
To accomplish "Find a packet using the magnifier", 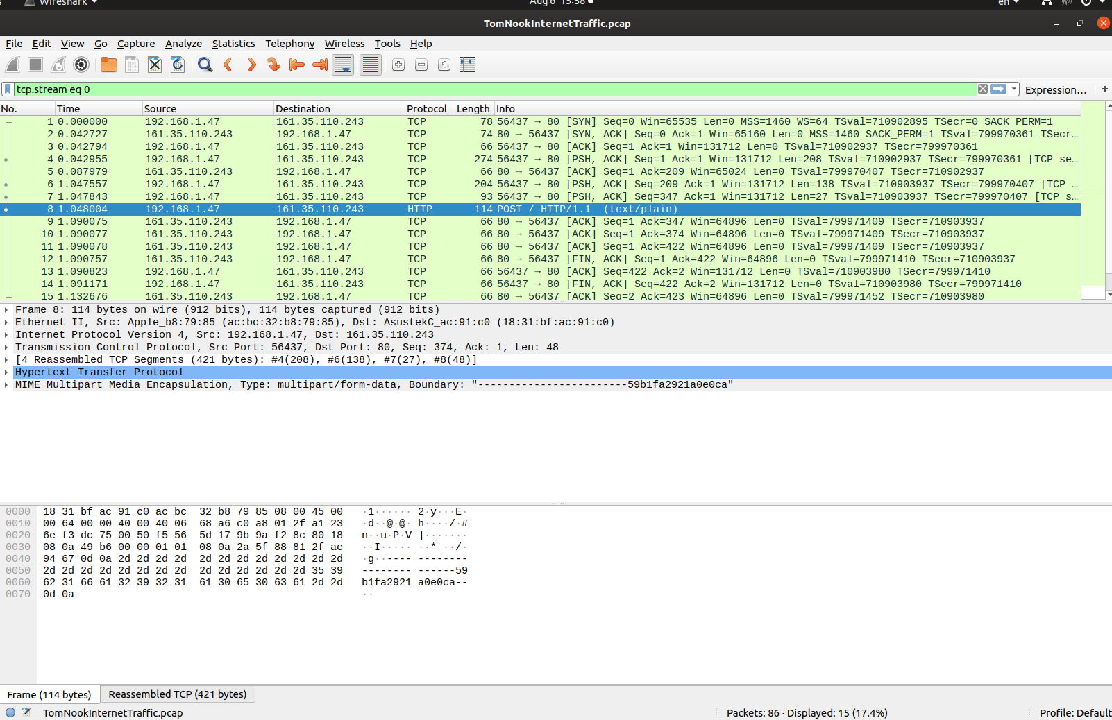I will tap(205, 65).
